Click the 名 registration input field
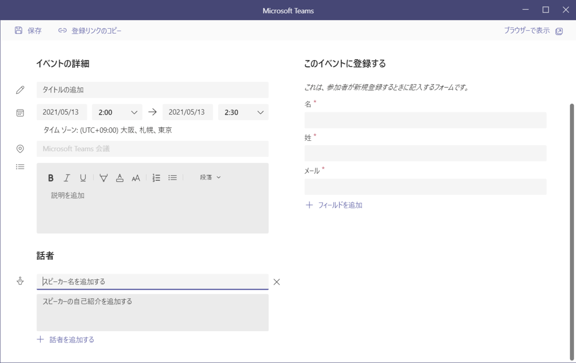Image resolution: width=576 pixels, height=363 pixels. (x=425, y=120)
